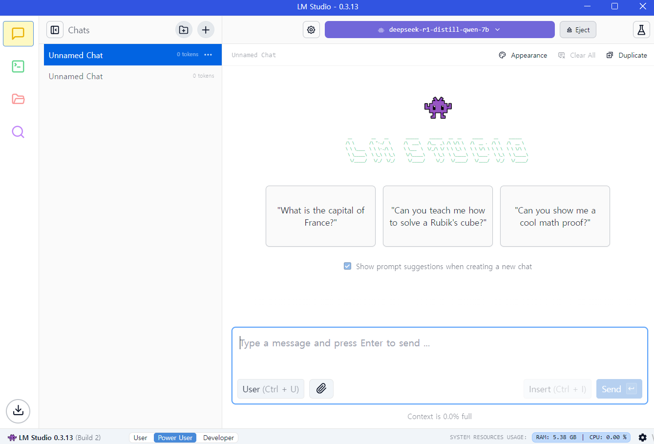This screenshot has height=444, width=654.
Task: Click the Unnamed Chat title in header
Action: [254, 55]
